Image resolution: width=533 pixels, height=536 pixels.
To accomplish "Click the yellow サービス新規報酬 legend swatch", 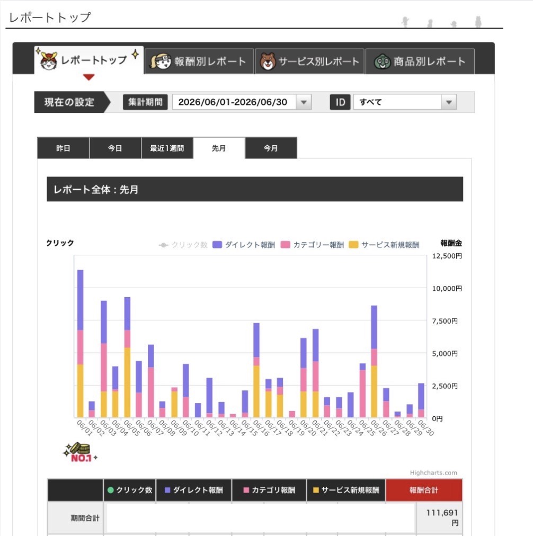I will click(353, 245).
